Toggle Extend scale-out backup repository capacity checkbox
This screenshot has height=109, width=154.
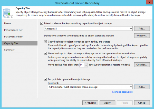coord(42,23)
